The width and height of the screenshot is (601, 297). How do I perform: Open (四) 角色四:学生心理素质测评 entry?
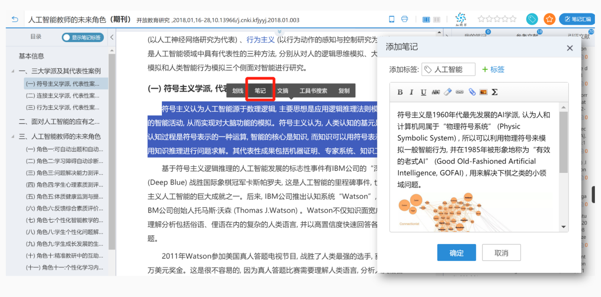64,185
